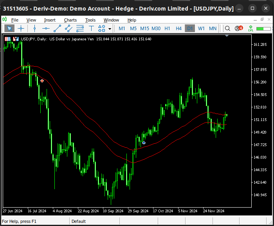274x226 pixels.
Task: Click the MetaTrader app icon in menu bar
Action: [x=5, y=19]
